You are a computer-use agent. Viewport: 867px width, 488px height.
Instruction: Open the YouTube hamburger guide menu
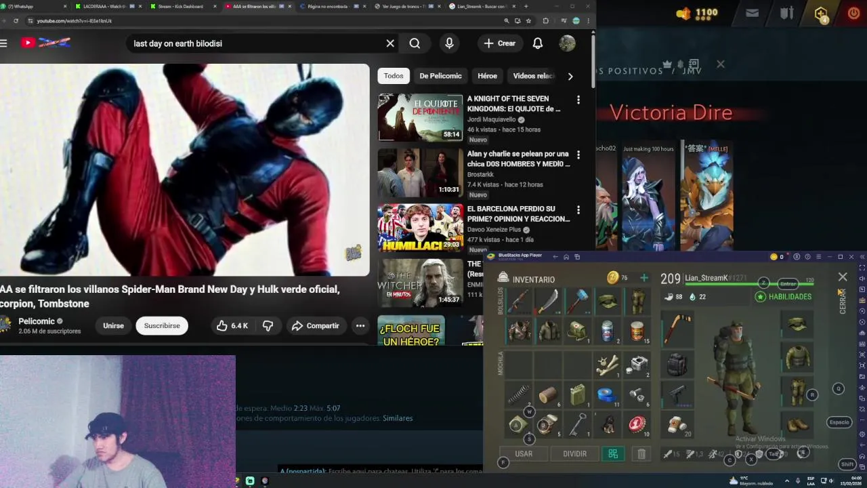pyautogui.click(x=3, y=43)
